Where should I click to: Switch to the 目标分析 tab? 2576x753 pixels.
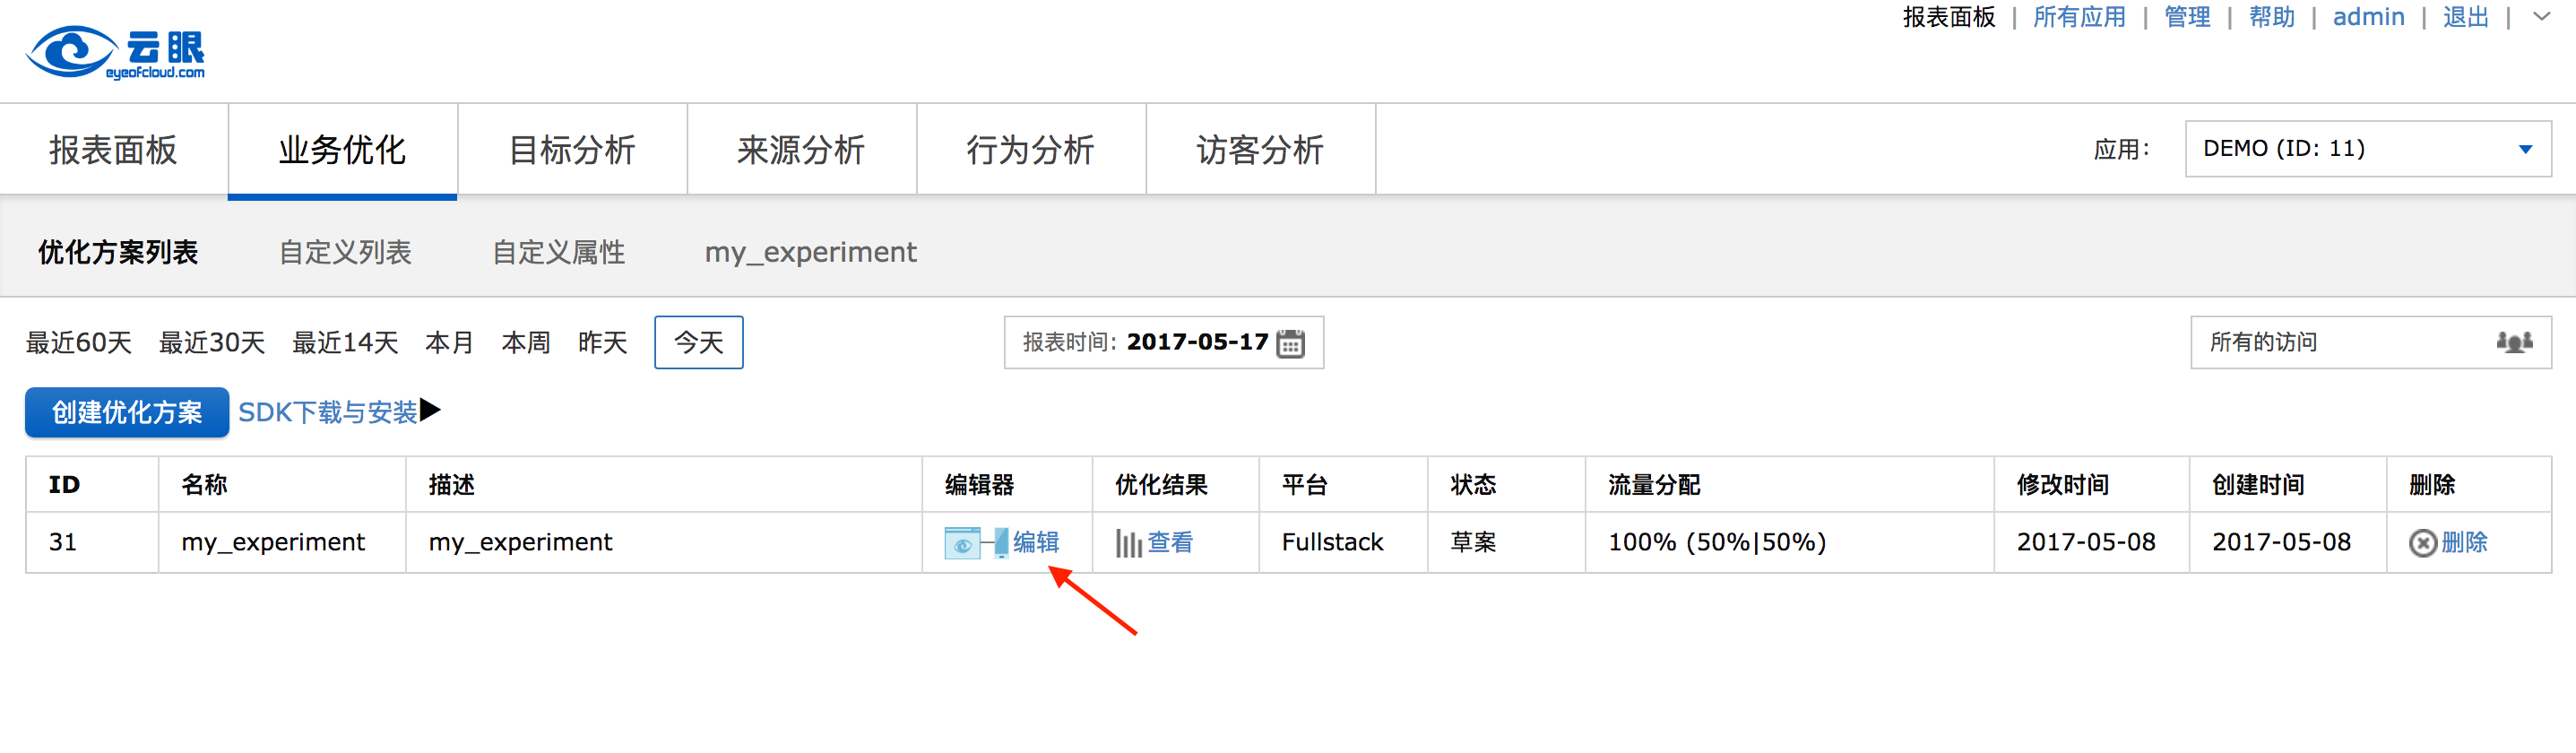coord(572,150)
